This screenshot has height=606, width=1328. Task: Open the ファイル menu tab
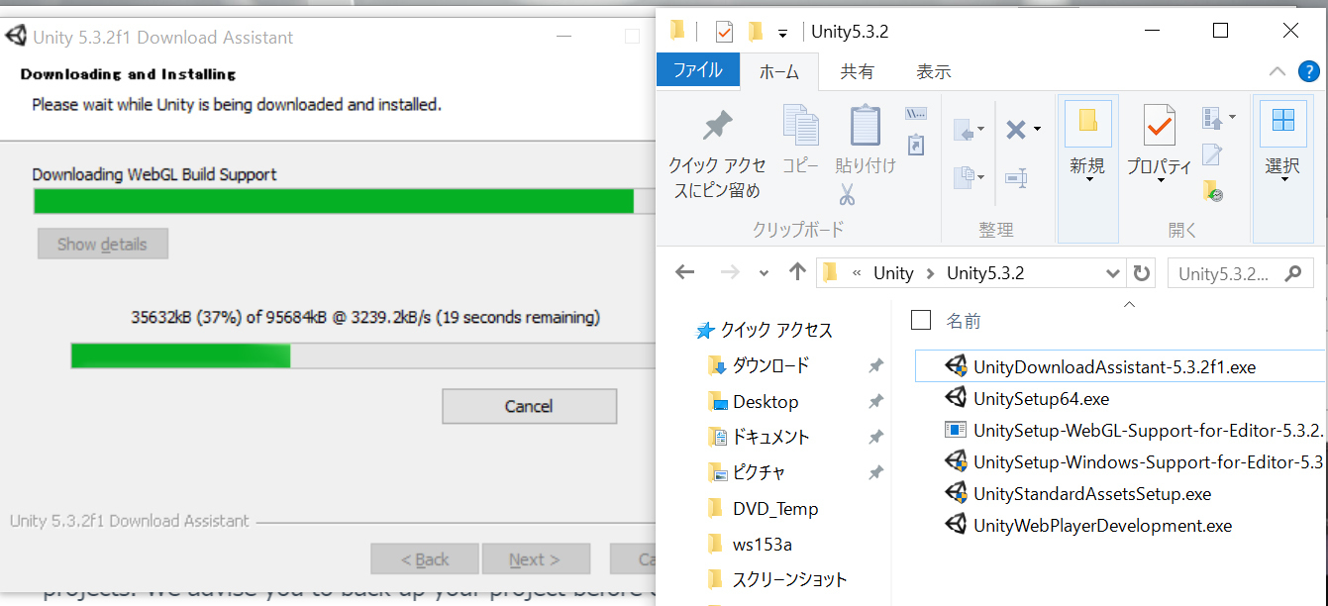click(x=698, y=70)
